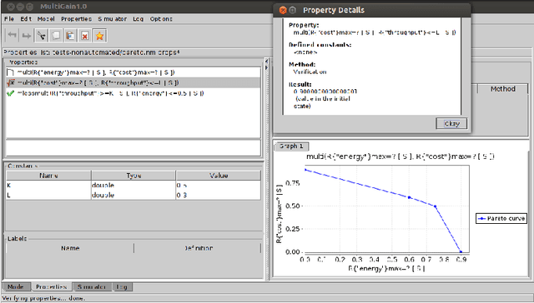Switch to the Simulator tab at bottom

(x=92, y=286)
